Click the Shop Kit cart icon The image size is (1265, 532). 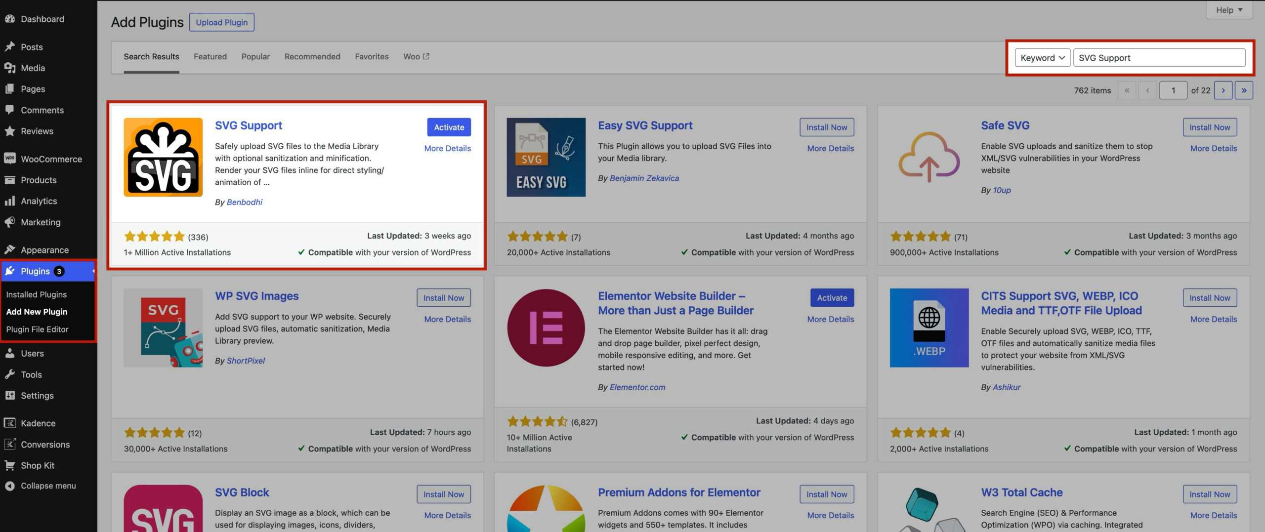(10, 465)
